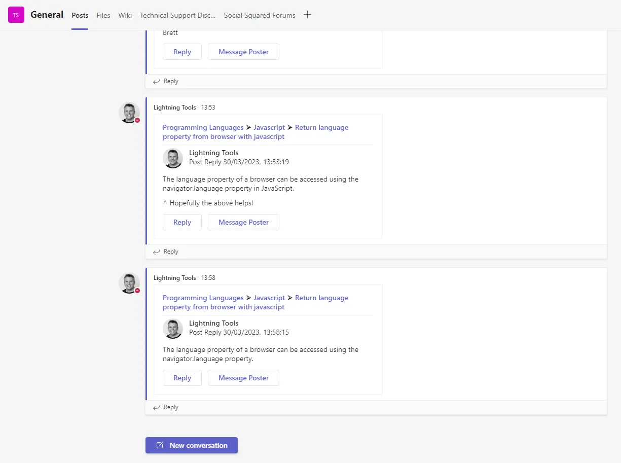
Task: Open the Return language property thread link
Action: point(321,127)
